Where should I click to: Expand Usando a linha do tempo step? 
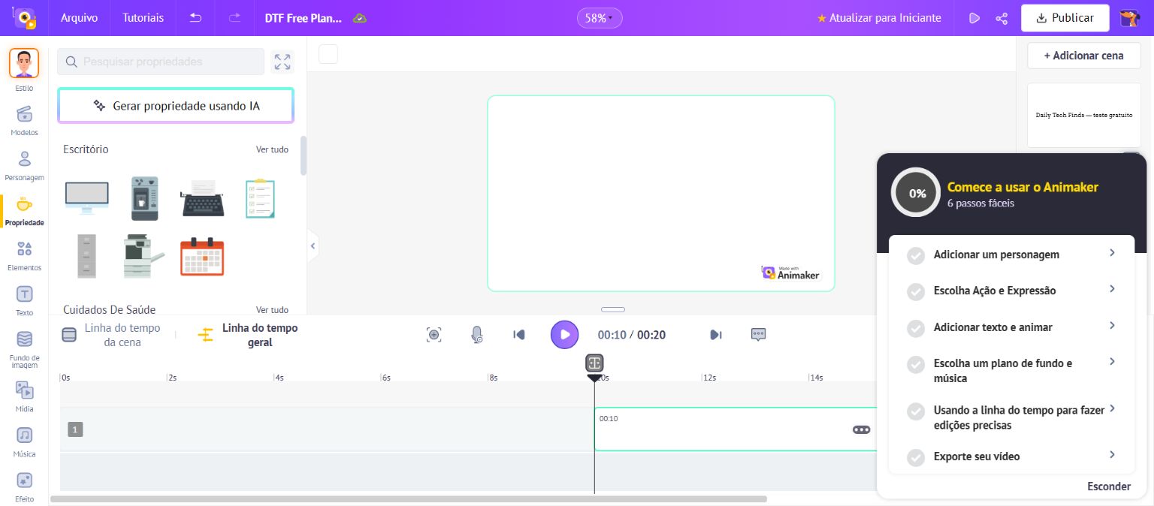click(x=1011, y=417)
